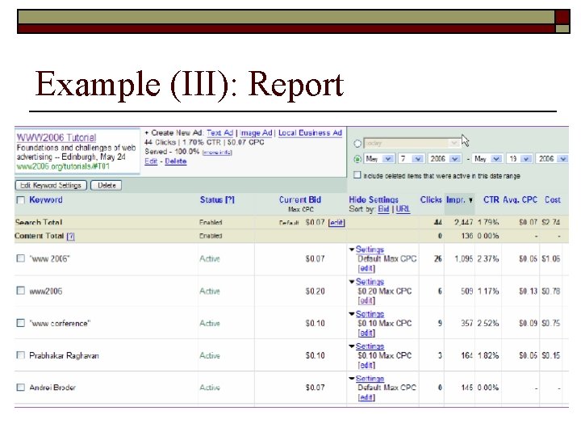Screen dimensions: 581x436
Task: Click the 2.52% CTR value
Action: pyautogui.click(x=488, y=323)
